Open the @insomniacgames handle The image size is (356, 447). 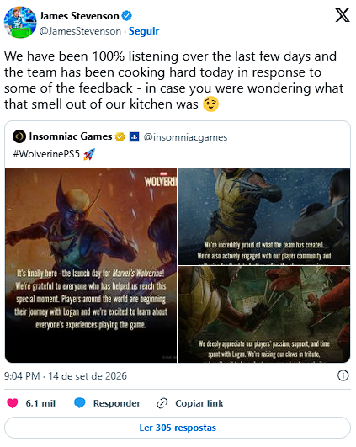click(x=185, y=137)
